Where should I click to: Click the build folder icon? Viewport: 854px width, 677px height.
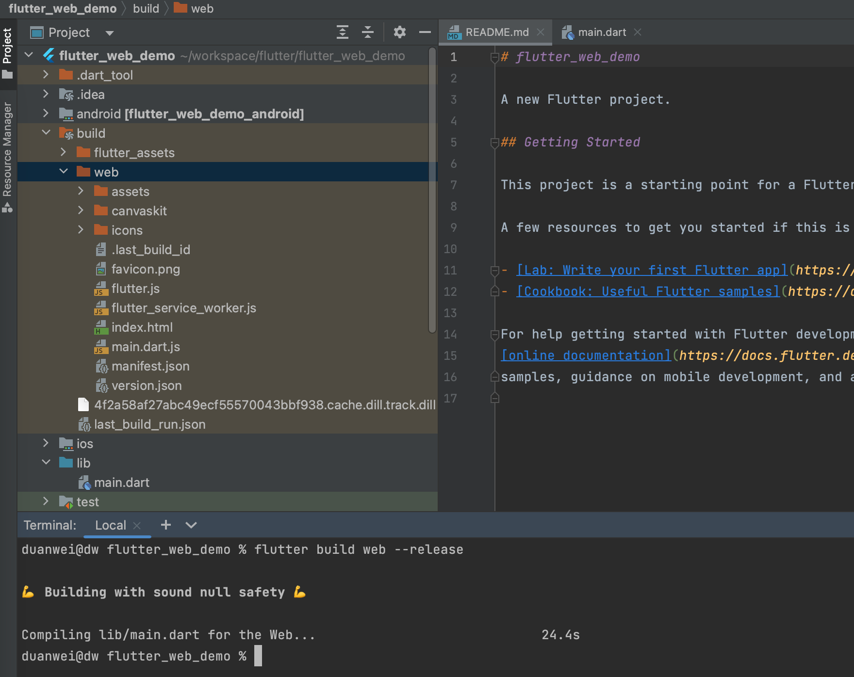pos(66,133)
